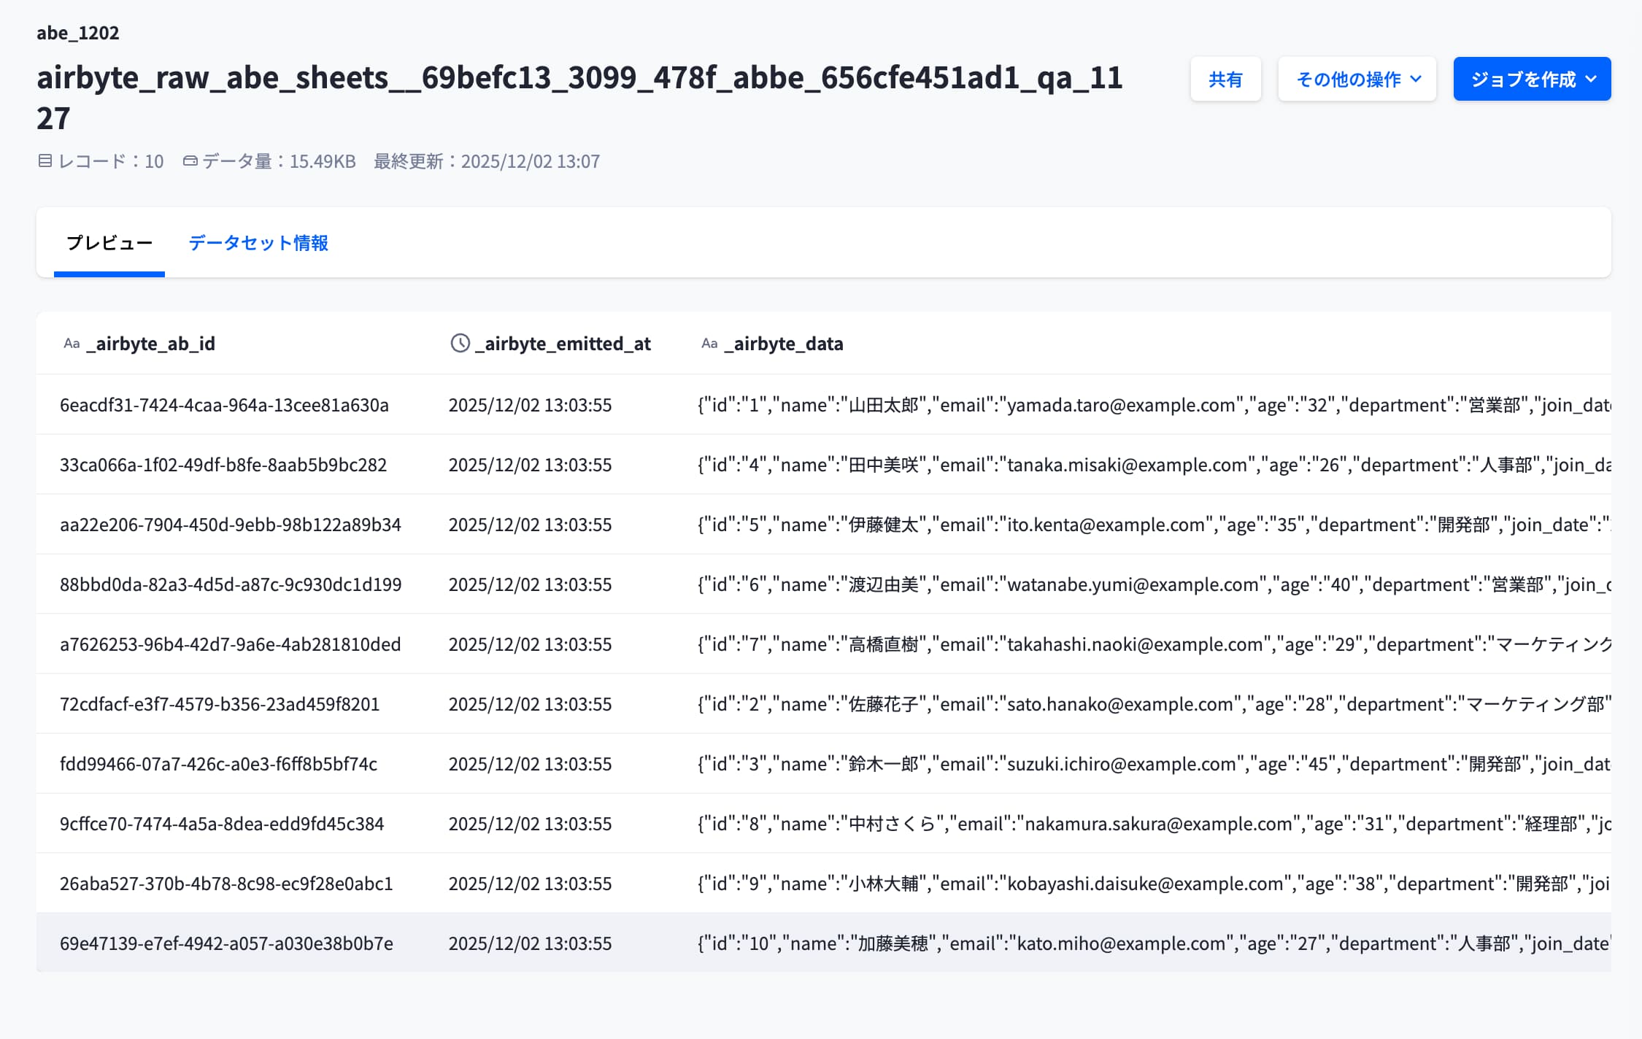This screenshot has width=1642, height=1039.
Task: Select the プレビュー tab
Action: 109,243
